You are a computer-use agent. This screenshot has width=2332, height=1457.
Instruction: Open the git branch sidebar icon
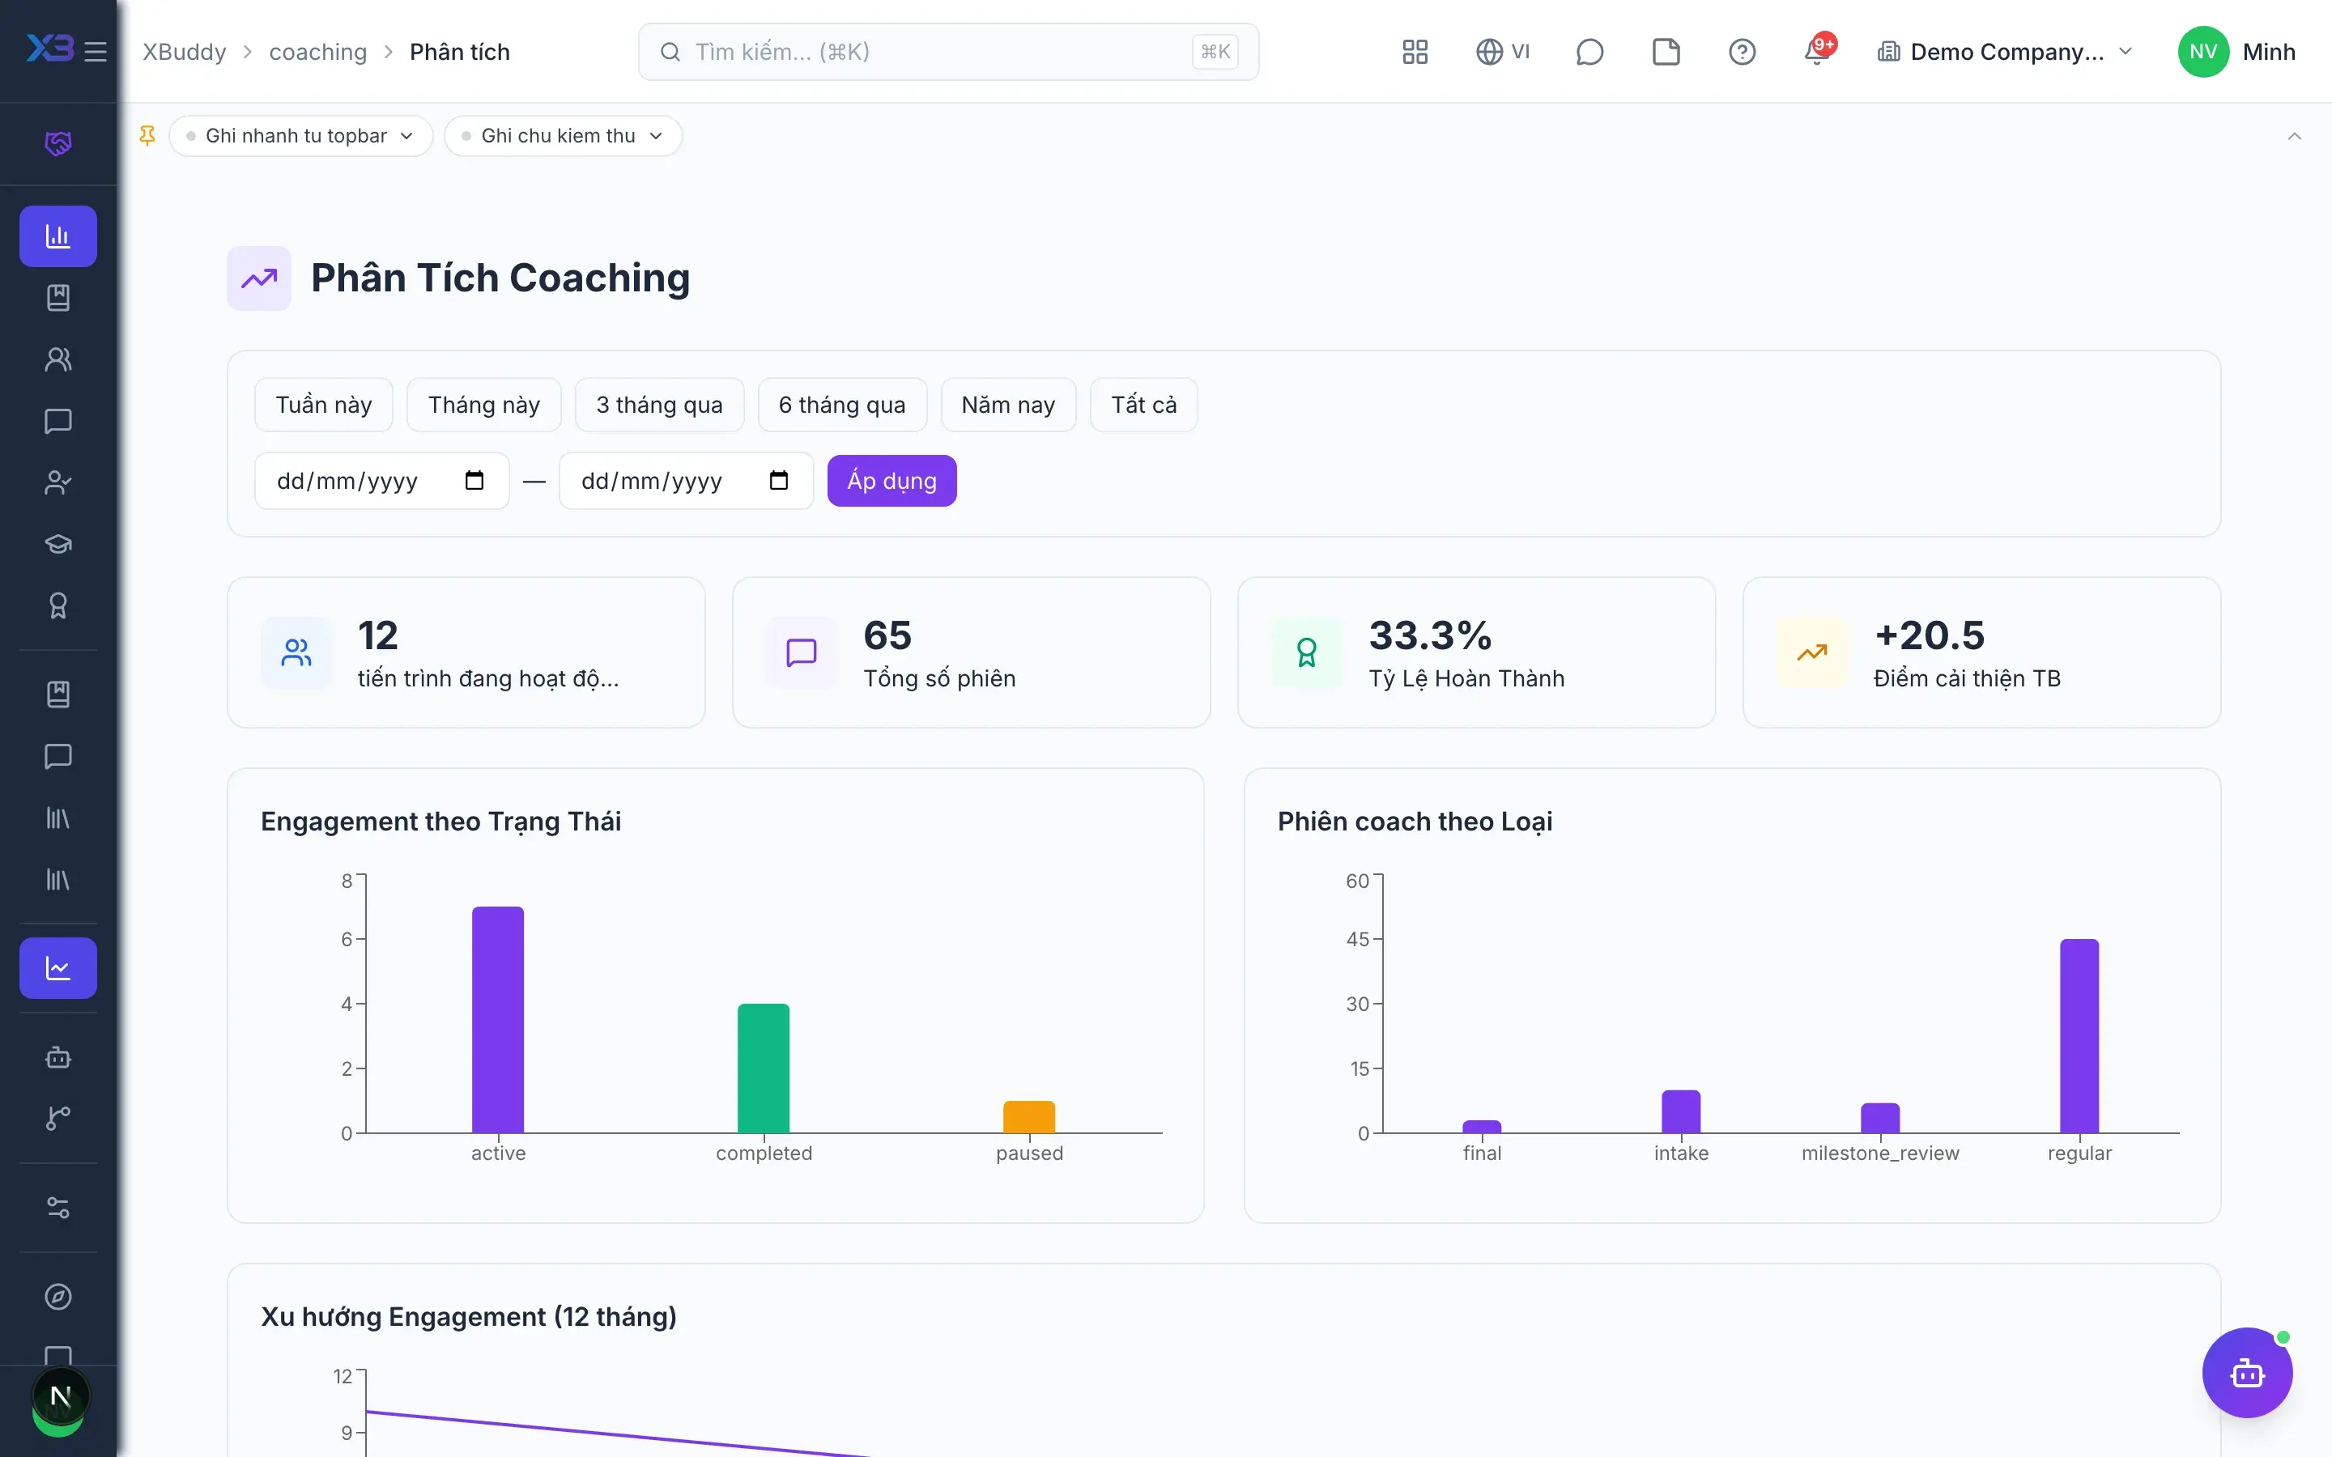pyautogui.click(x=57, y=1119)
